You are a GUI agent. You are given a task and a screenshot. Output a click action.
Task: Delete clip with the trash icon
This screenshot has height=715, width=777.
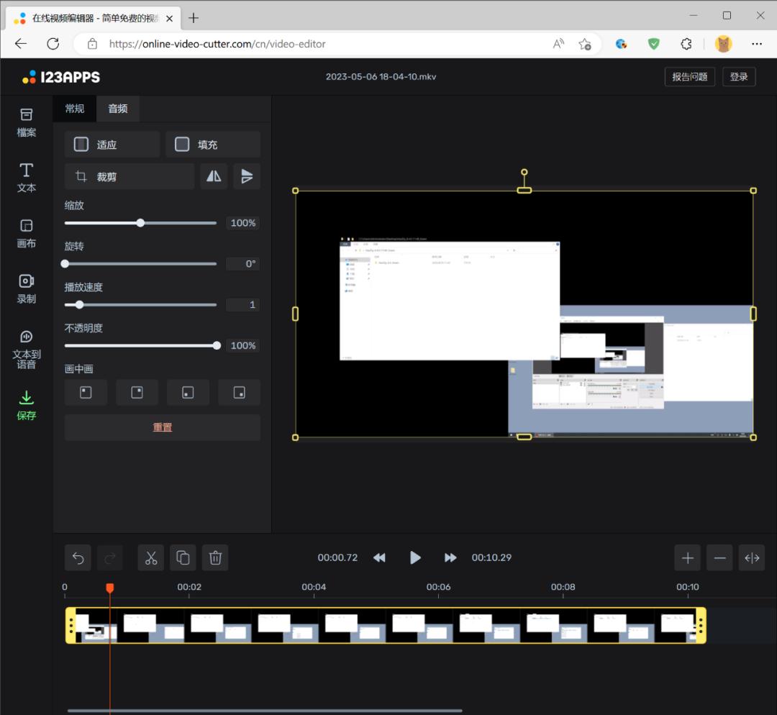click(x=215, y=557)
